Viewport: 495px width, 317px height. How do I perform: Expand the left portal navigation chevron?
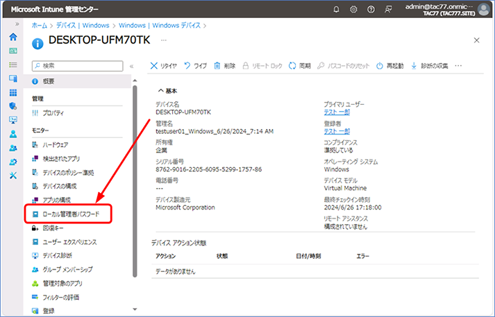(x=17, y=24)
